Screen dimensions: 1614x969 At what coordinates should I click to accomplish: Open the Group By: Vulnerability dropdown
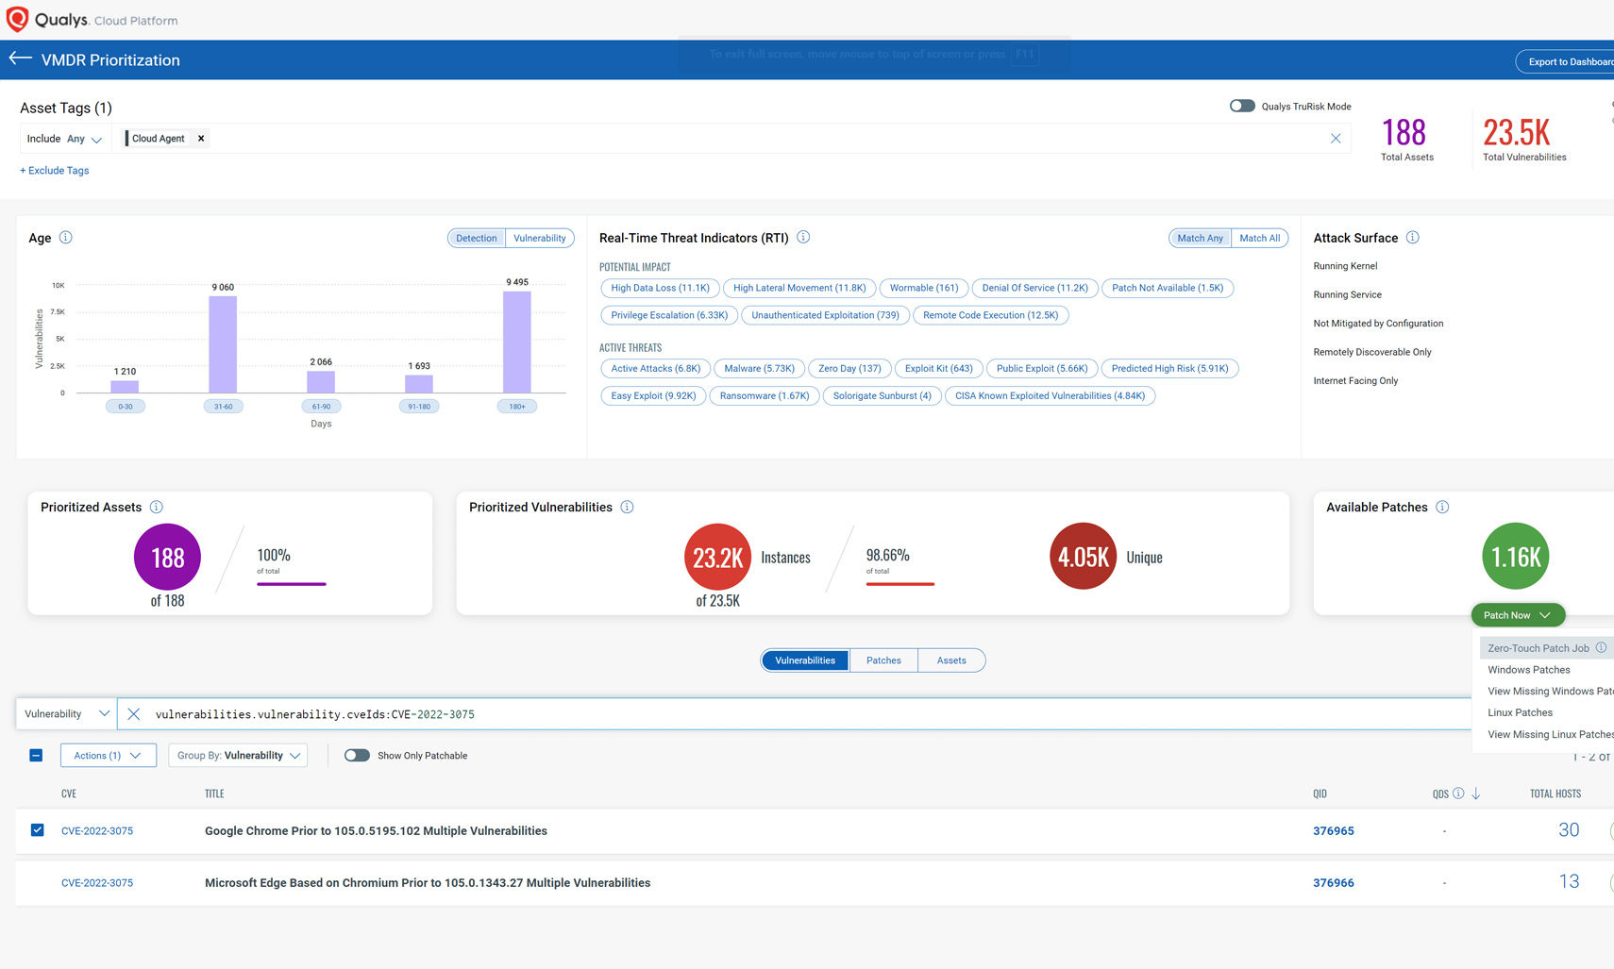point(238,756)
